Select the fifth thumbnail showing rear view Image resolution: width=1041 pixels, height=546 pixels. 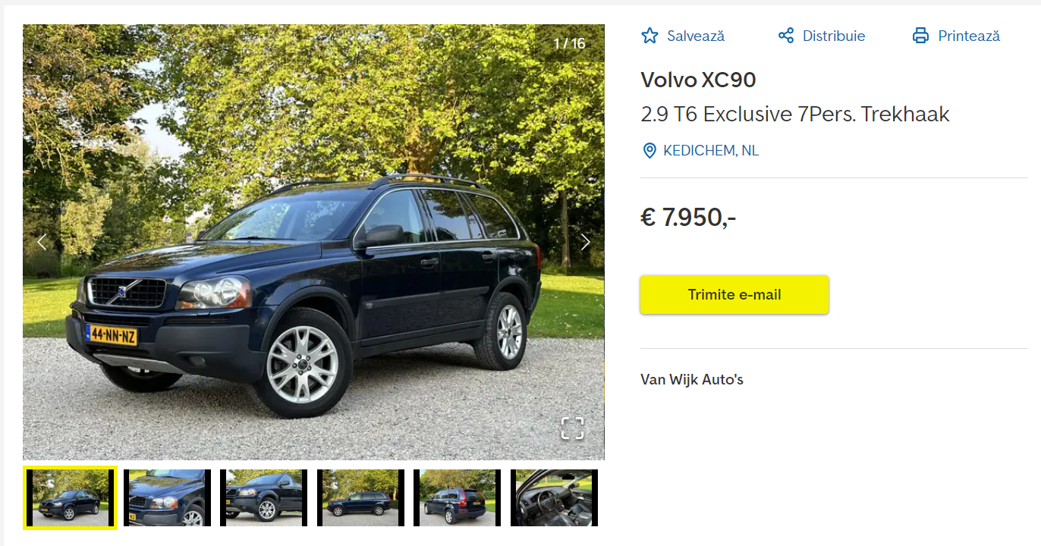click(x=457, y=498)
